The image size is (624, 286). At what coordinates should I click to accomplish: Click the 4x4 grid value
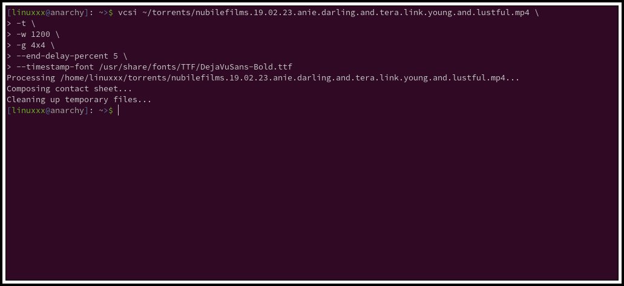38,45
